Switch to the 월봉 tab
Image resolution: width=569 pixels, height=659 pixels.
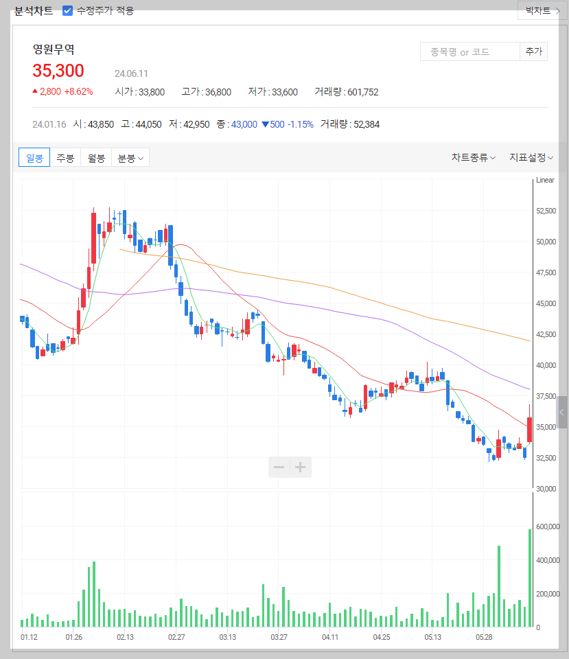[x=96, y=158]
